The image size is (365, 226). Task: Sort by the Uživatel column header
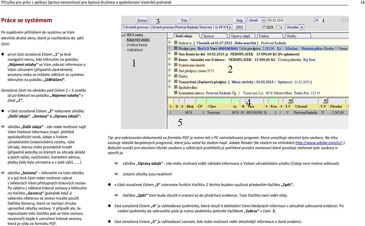click(301, 107)
